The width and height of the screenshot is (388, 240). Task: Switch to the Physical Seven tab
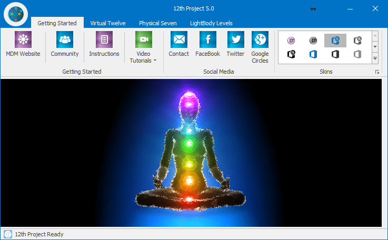click(158, 23)
